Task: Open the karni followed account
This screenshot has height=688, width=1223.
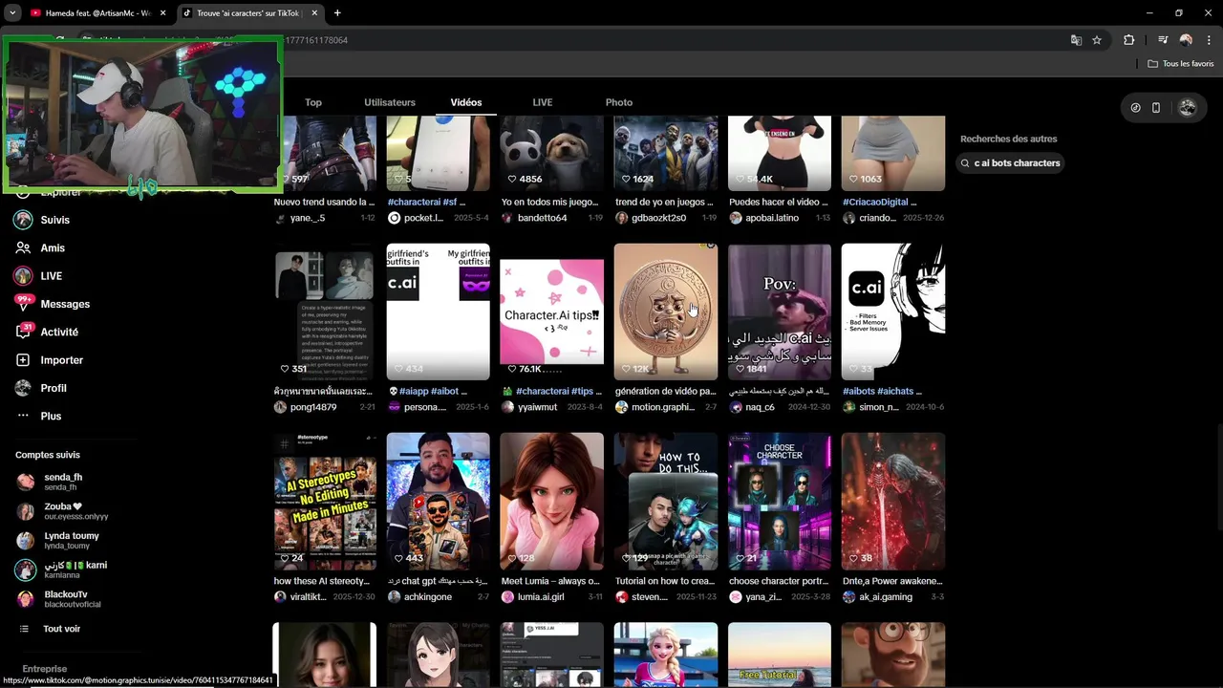Action: pyautogui.click(x=62, y=570)
